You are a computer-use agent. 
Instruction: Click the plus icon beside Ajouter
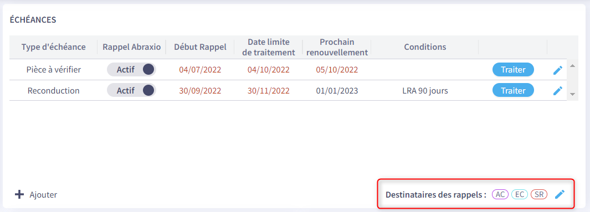click(19, 195)
